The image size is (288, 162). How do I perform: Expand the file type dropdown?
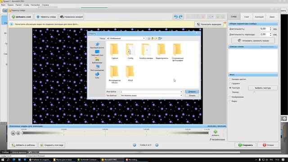click(181, 95)
